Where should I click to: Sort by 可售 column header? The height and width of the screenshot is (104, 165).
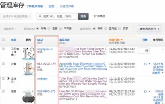[145, 40]
